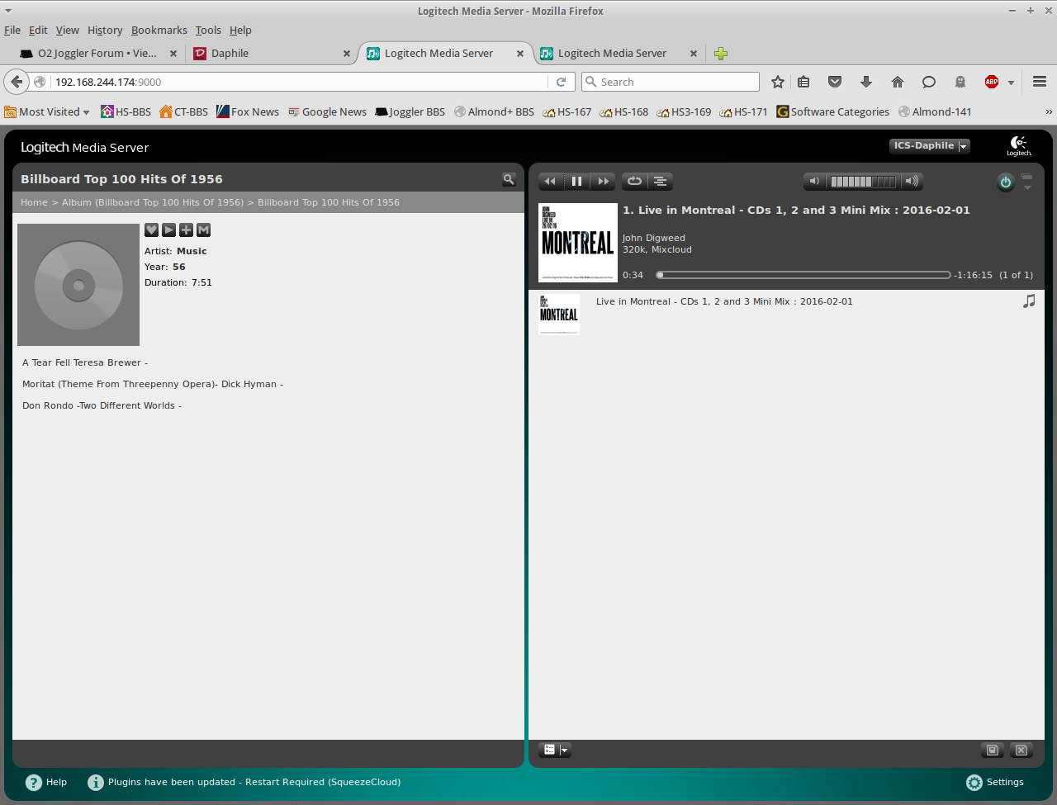Go back with the browser back arrow
This screenshot has height=805, width=1057.
pos(17,82)
